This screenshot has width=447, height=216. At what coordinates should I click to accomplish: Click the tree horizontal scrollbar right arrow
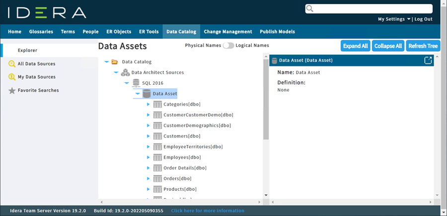(x=259, y=202)
